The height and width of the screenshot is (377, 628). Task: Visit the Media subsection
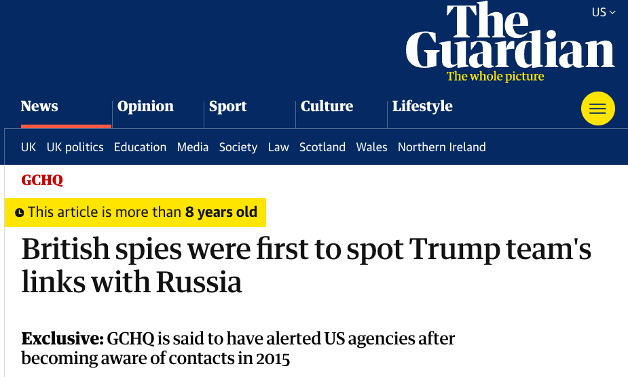pos(193,147)
